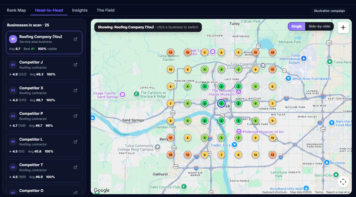Open Competitor X external link icon
The height and width of the screenshot is (197, 356).
[76, 90]
